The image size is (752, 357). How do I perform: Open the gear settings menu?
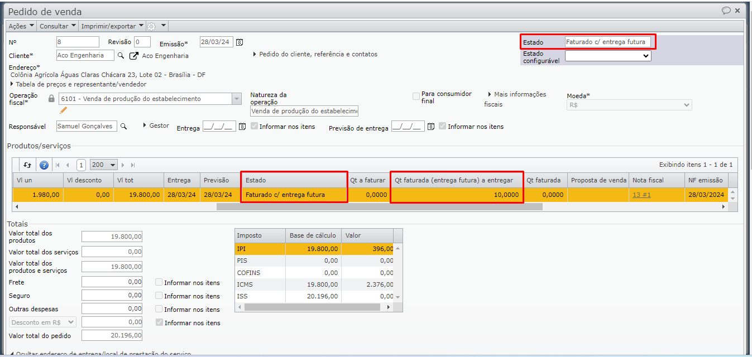[156, 26]
